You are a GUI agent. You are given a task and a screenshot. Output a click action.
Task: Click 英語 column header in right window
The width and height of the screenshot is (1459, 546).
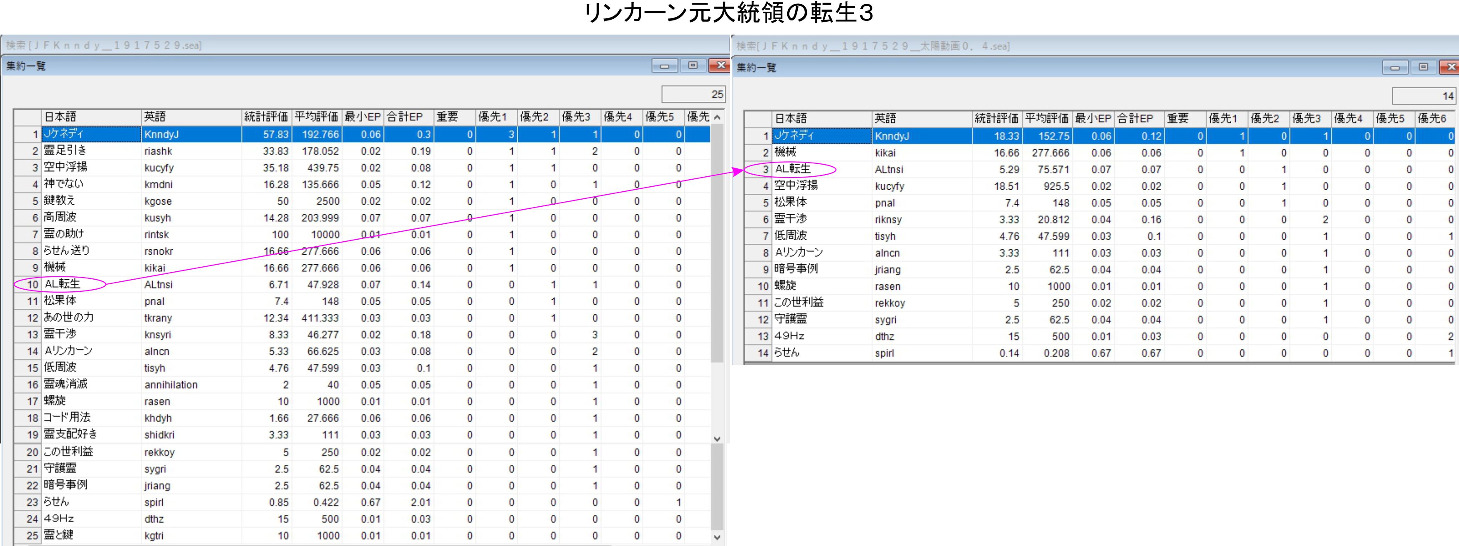922,119
